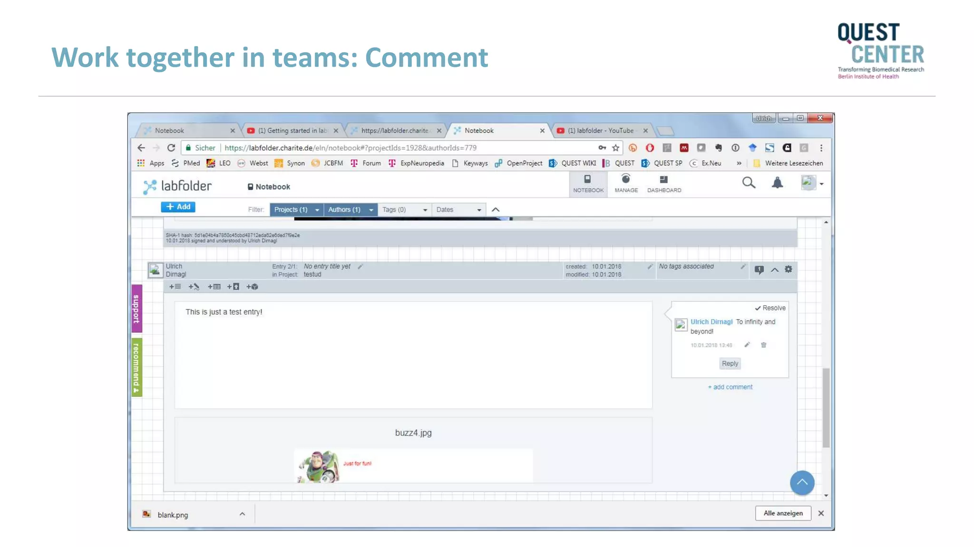Open Weitere Lesezeichen folder
This screenshot has width=974, height=547.
click(x=788, y=163)
